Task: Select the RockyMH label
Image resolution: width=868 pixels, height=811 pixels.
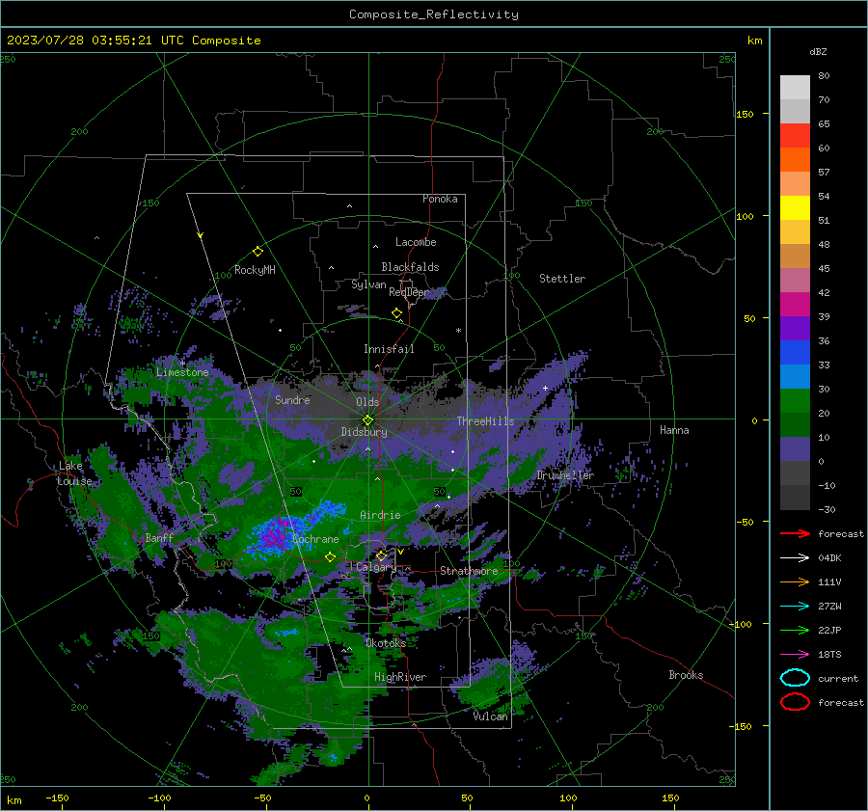Action: pos(255,270)
